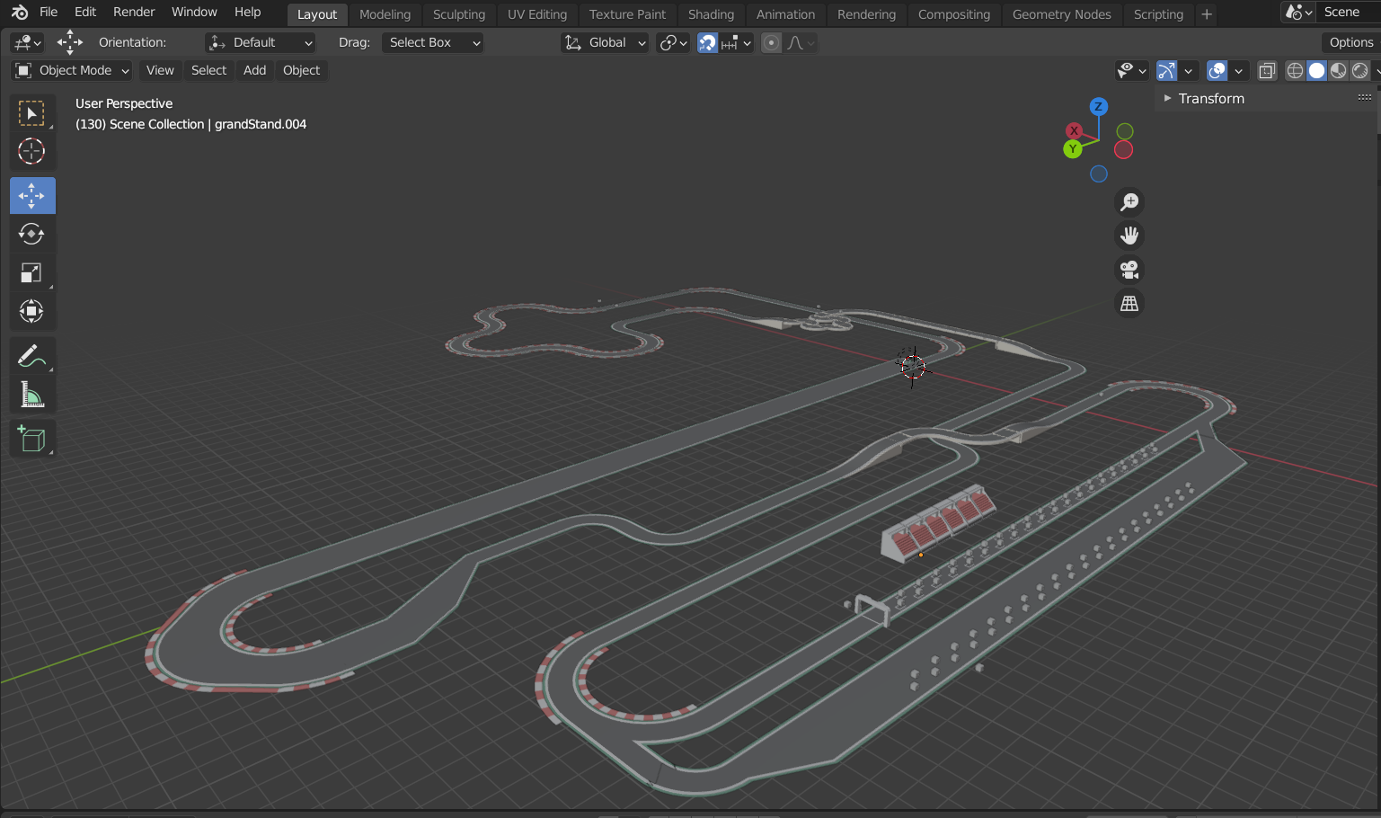The image size is (1381, 818).
Task: Toggle camera view with the camera icon
Action: click(x=1129, y=270)
